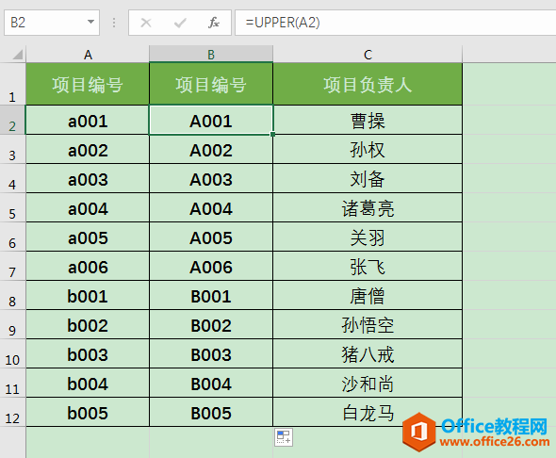This screenshot has height=458, width=556.
Task: Select cell containing 关羽
Action: click(x=368, y=237)
